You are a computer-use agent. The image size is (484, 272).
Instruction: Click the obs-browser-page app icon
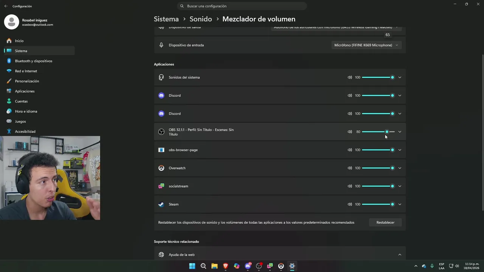point(161,150)
